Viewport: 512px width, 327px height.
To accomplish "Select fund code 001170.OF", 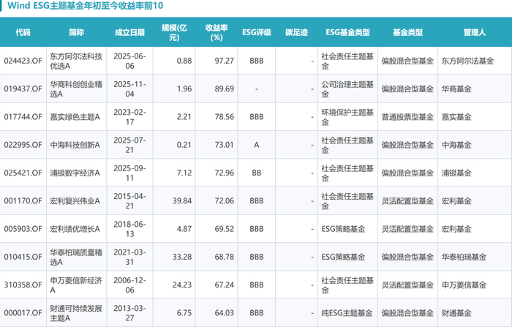I will 23,201.
